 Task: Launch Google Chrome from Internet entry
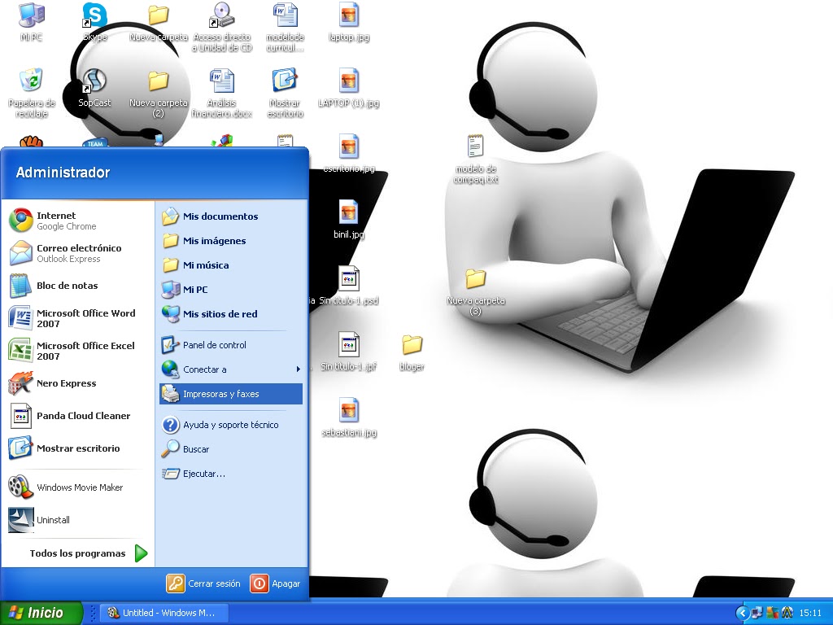[x=77, y=221]
